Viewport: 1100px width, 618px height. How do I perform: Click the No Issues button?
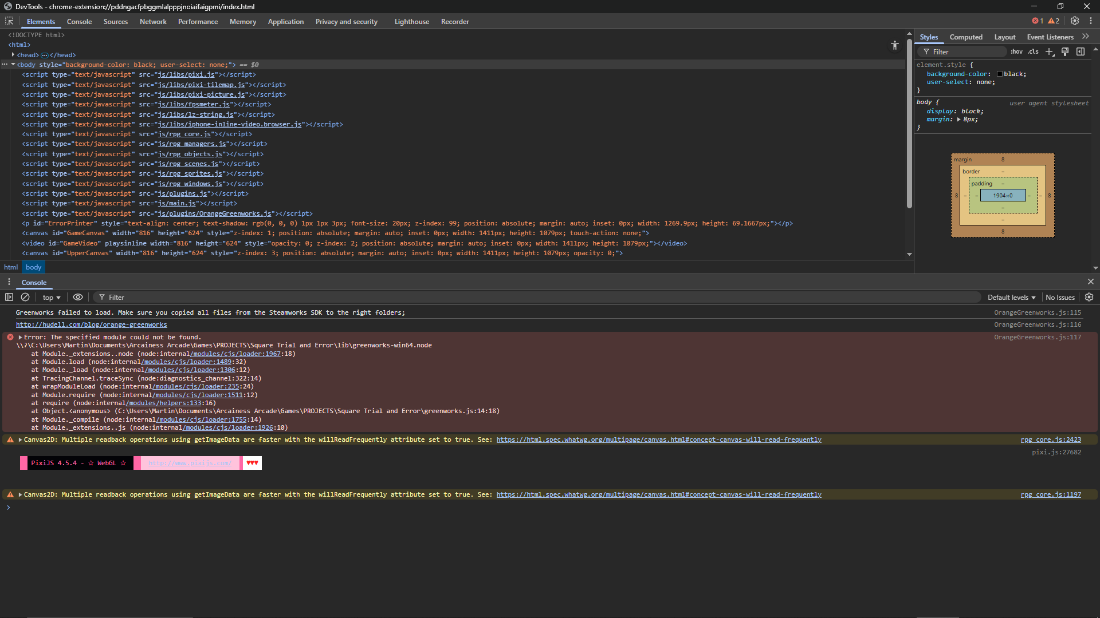(x=1060, y=298)
